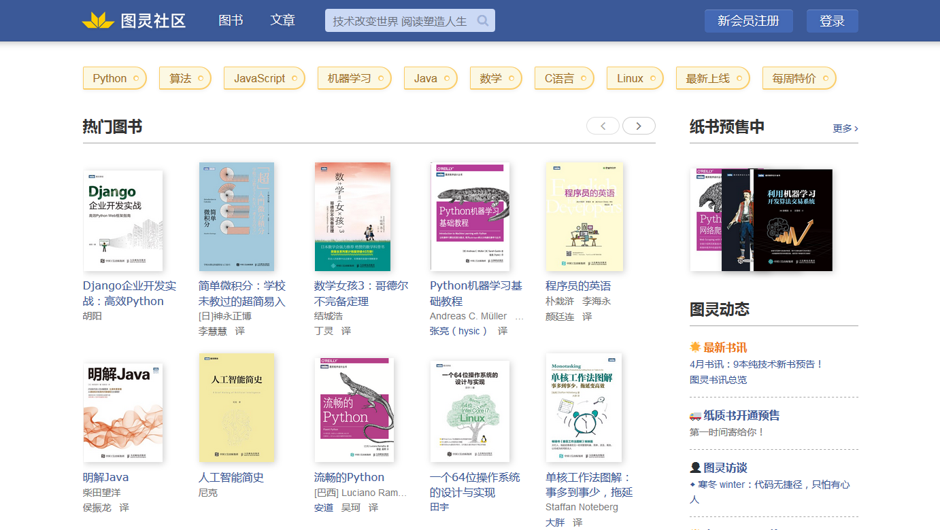Viewport: 940px width, 530px height.
Task: Click the search magnifier icon
Action: [483, 20]
